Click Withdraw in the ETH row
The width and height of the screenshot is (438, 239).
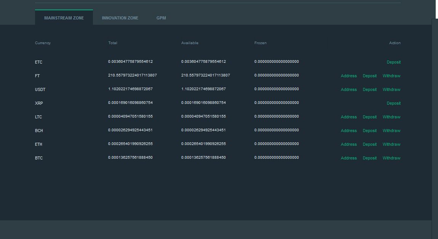click(392, 144)
